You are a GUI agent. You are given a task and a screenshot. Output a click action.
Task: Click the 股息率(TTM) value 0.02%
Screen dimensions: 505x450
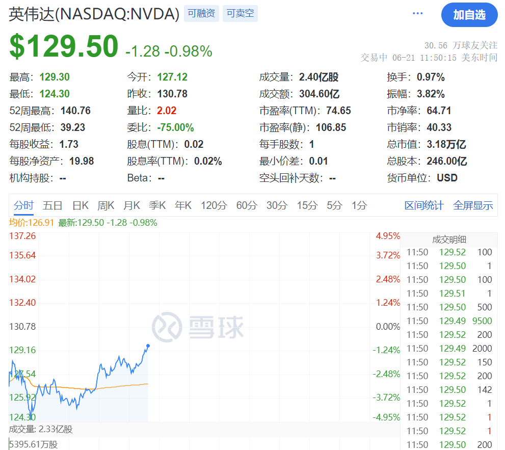[208, 161]
